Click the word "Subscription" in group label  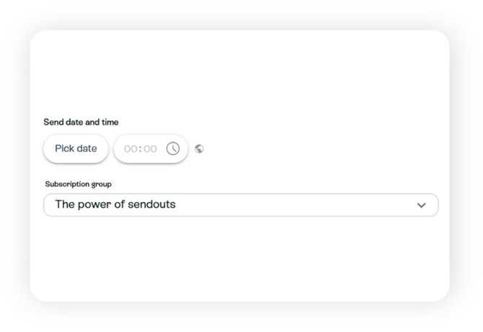click(68, 184)
